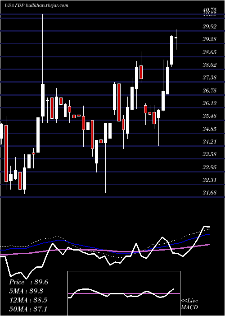Click the '5MA : 39.3' readout
This screenshot has width=225, height=316.
coord(26,291)
